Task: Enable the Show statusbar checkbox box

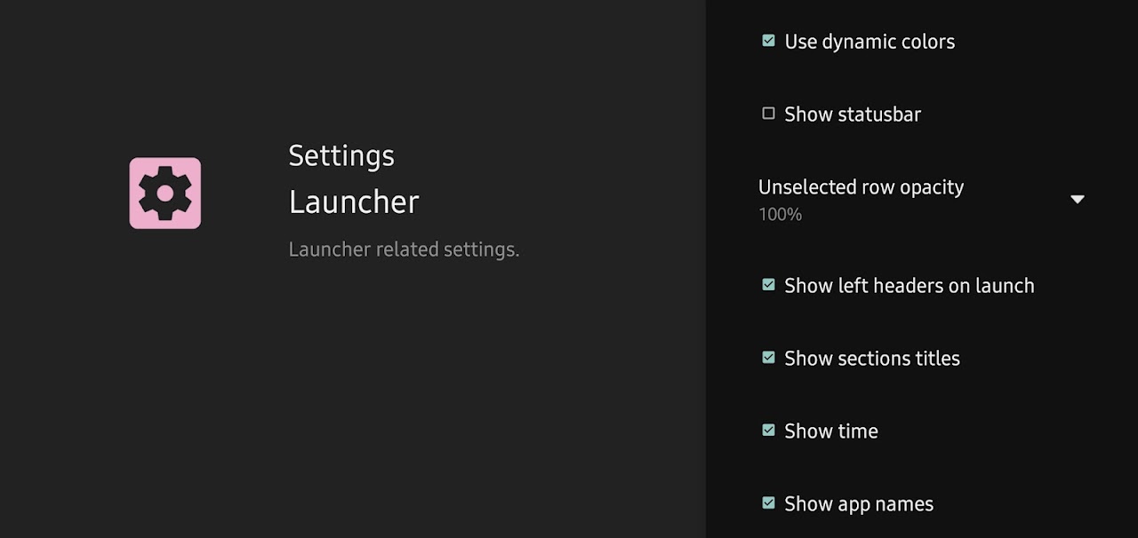Action: 768,114
